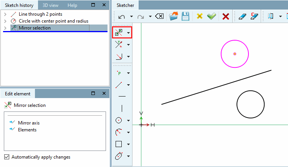This screenshot has width=288, height=167.
Task: Select the Mirror axis parameter
Action: click(29, 123)
